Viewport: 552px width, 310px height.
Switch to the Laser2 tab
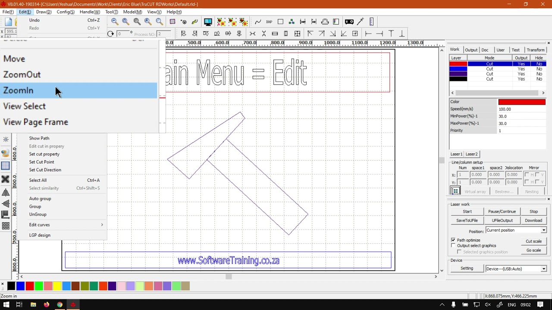coord(471,154)
